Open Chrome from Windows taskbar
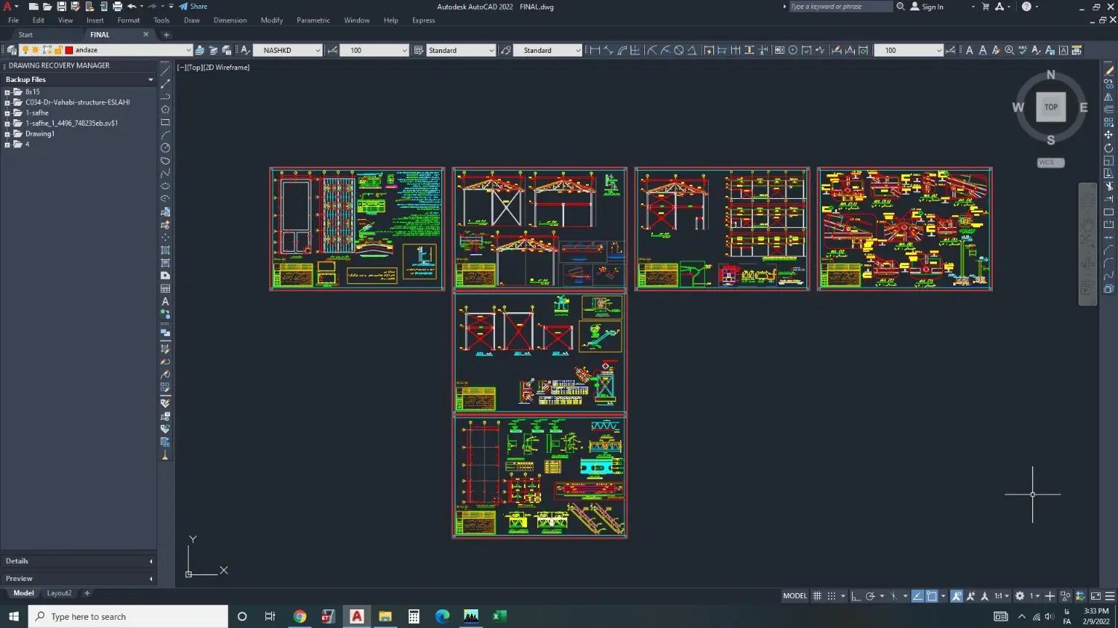Image resolution: width=1118 pixels, height=628 pixels. (300, 616)
